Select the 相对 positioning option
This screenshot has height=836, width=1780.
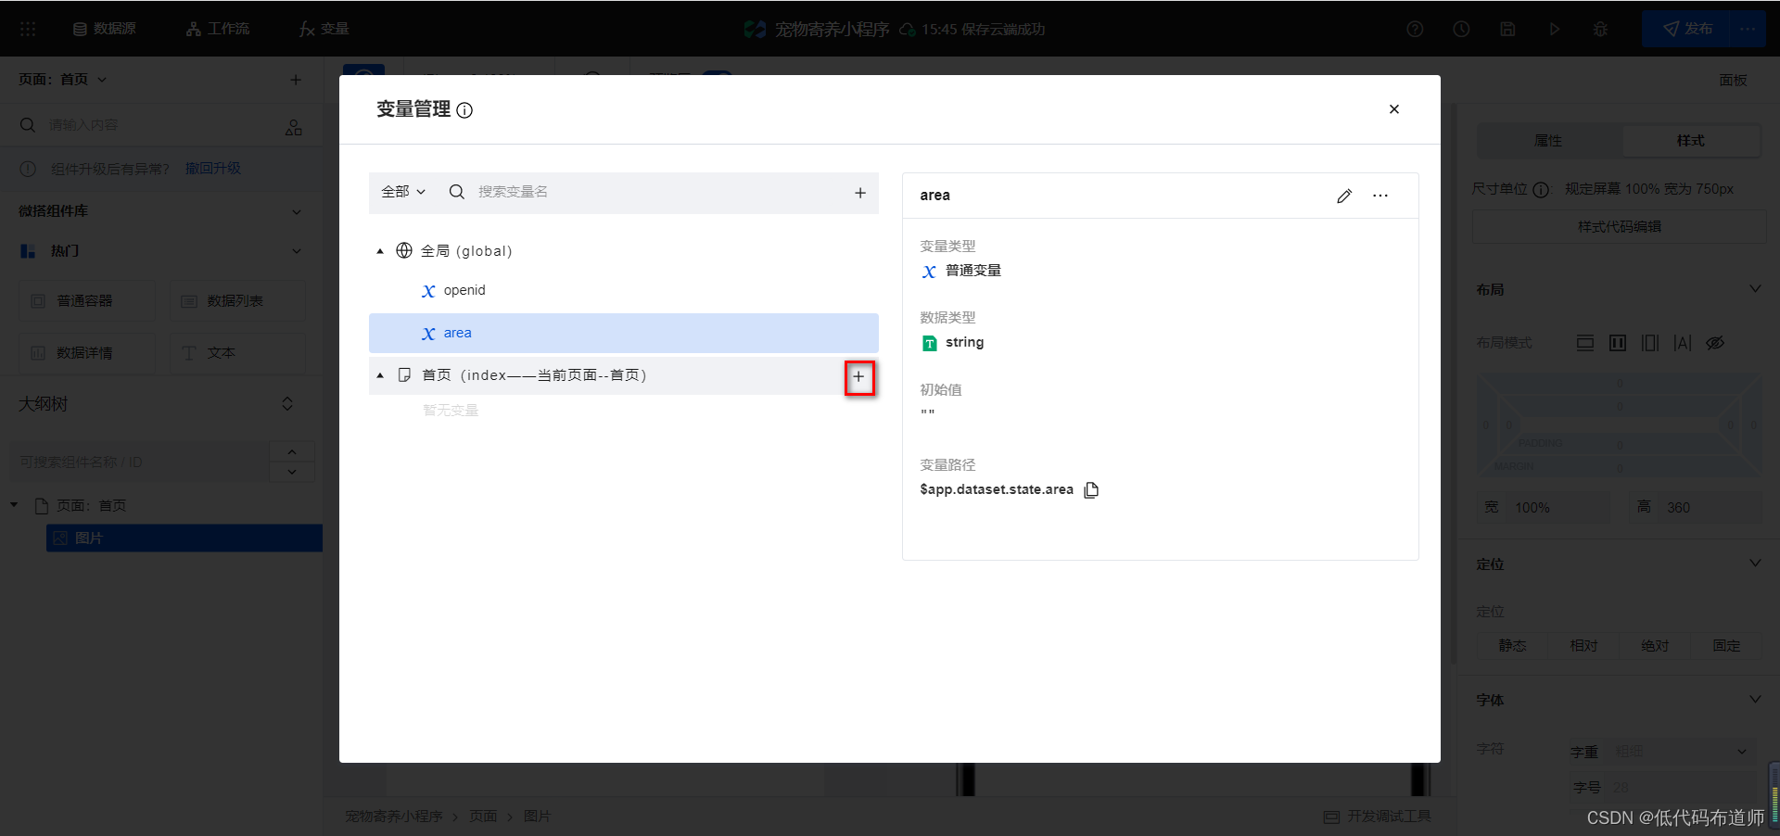coord(1583,645)
